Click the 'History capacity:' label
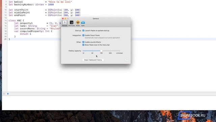The height and width of the screenshot is (122, 216). pyautogui.click(x=75, y=51)
